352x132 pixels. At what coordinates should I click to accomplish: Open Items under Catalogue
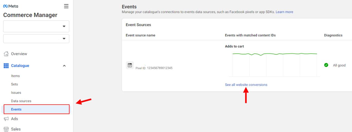[16, 76]
